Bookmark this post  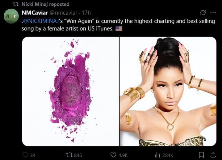pyautogui.click(x=201, y=154)
